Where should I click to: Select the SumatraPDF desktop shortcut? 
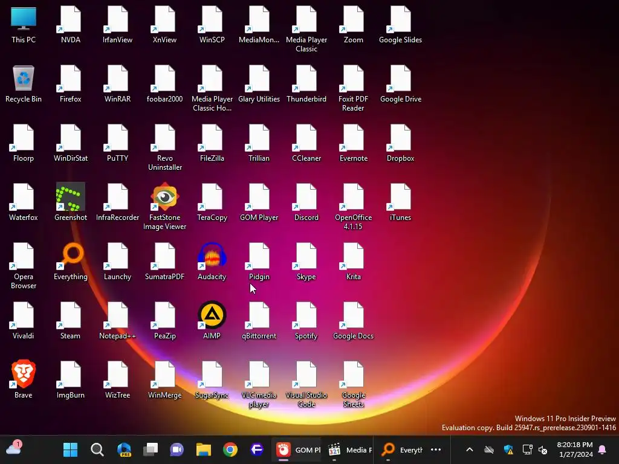[x=164, y=261]
